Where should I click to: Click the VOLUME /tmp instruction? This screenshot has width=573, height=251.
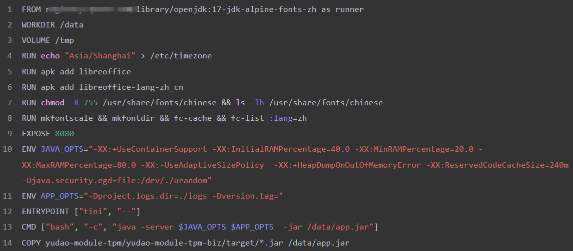pos(48,40)
